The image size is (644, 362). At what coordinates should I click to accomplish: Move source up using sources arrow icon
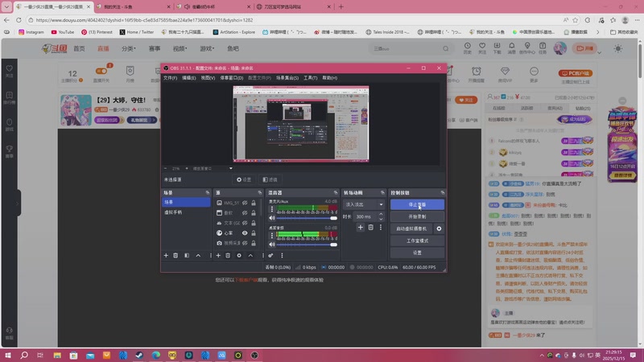250,255
